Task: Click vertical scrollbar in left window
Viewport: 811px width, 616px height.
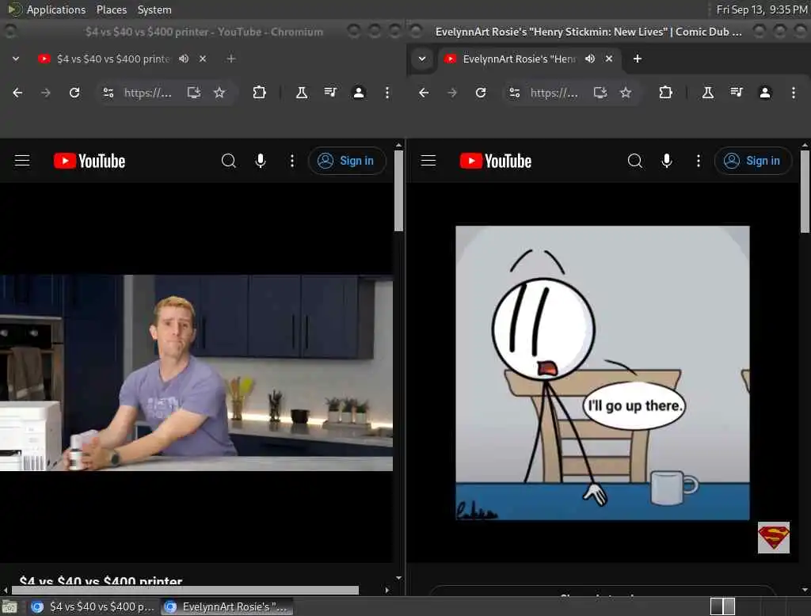Action: pyautogui.click(x=398, y=190)
